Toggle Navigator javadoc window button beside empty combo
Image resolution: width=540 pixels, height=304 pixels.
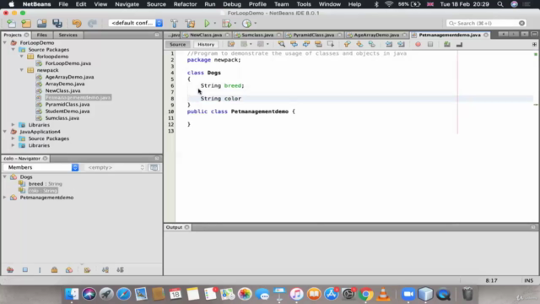tap(154, 167)
